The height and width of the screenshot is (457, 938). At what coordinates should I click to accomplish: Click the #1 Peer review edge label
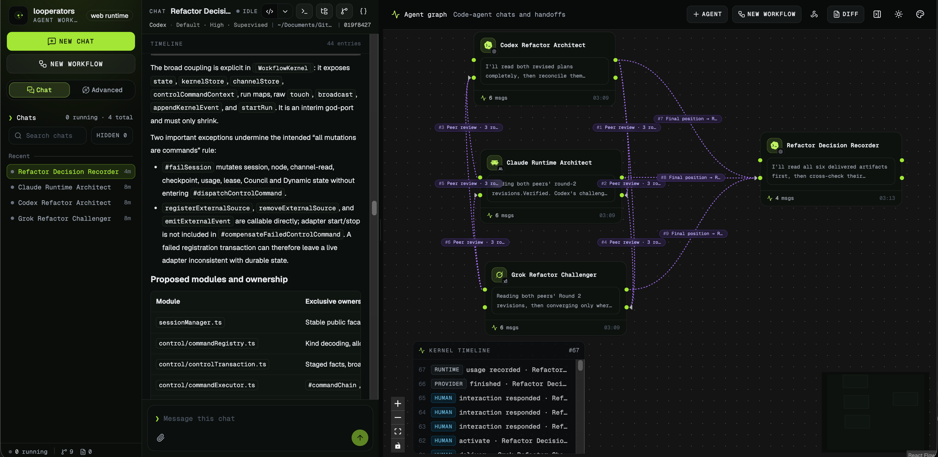click(627, 127)
